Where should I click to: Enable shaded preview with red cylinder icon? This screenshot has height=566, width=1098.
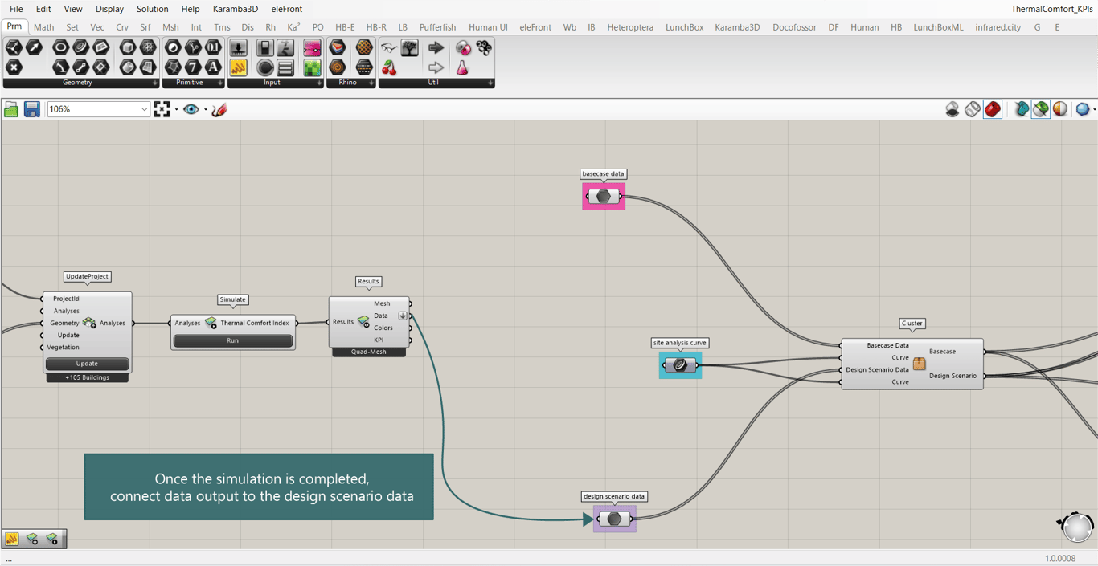[x=993, y=109]
